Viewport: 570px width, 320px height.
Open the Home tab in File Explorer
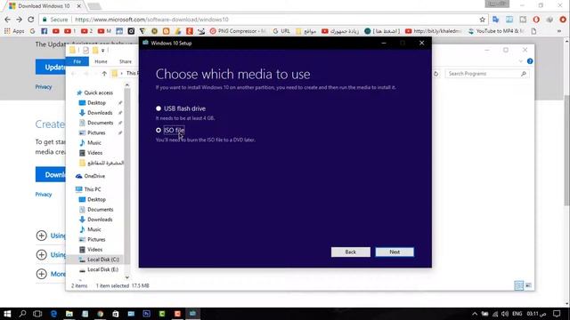(x=101, y=61)
